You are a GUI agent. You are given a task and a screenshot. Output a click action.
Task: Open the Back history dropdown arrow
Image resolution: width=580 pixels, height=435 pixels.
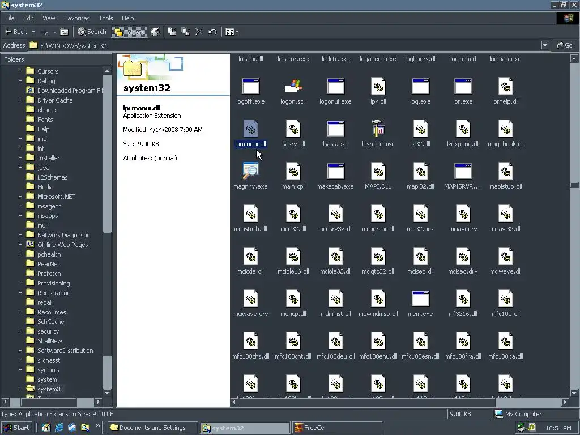click(33, 32)
